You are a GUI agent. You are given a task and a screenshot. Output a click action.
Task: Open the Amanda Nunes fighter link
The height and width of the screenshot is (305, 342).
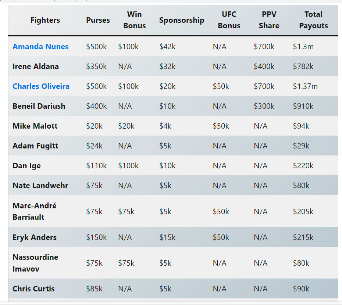[x=40, y=47]
